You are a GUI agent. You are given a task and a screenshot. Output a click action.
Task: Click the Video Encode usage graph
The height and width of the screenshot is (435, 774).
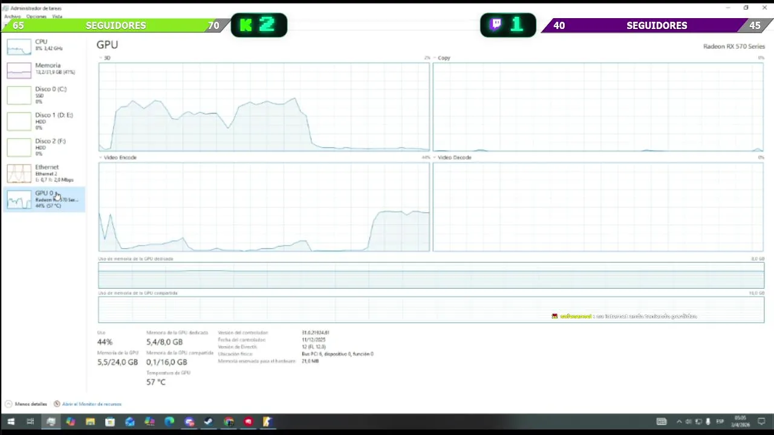click(x=264, y=207)
